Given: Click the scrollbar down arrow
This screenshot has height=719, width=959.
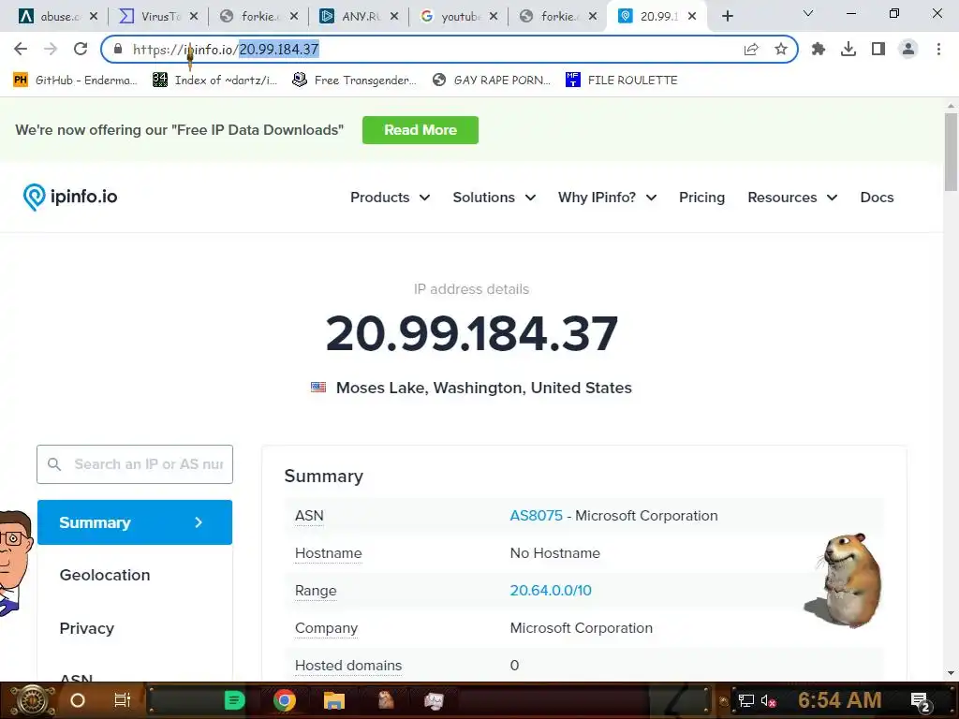Looking at the screenshot, I should 952,673.
